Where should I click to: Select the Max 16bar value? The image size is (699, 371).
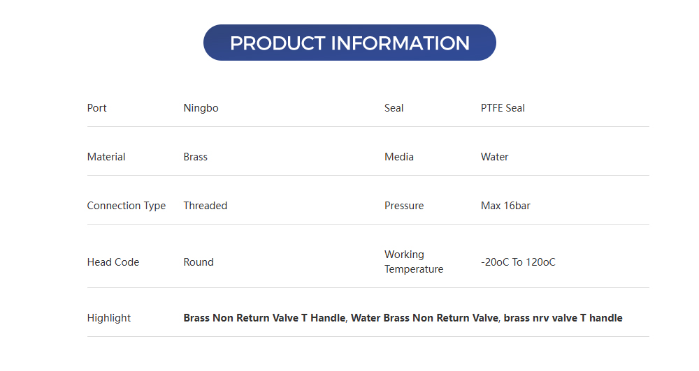(x=505, y=206)
